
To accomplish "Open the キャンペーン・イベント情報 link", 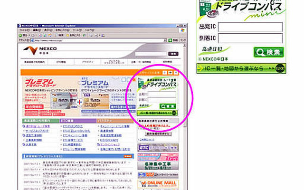I will 115,126.
